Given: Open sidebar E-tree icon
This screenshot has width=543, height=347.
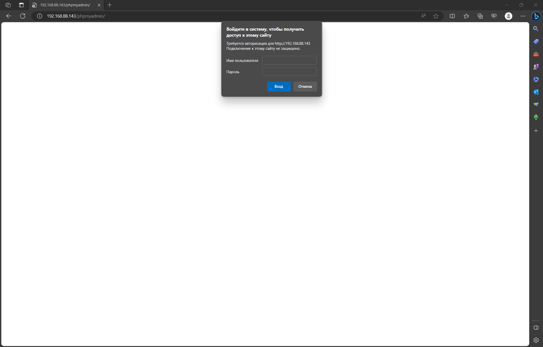Looking at the screenshot, I should tap(536, 117).
